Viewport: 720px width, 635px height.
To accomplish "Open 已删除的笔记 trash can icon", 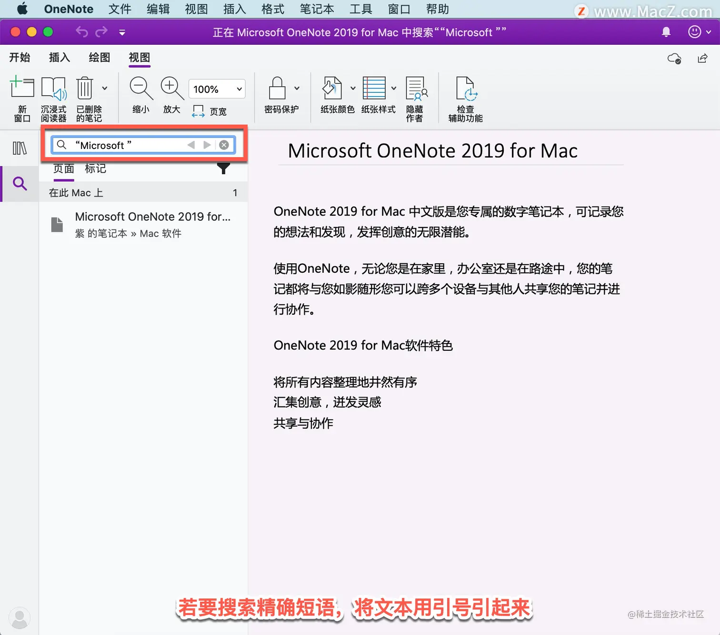I will [85, 88].
